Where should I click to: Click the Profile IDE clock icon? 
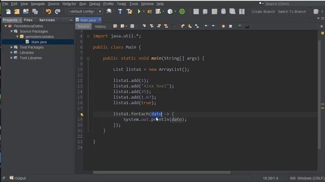[170, 12]
